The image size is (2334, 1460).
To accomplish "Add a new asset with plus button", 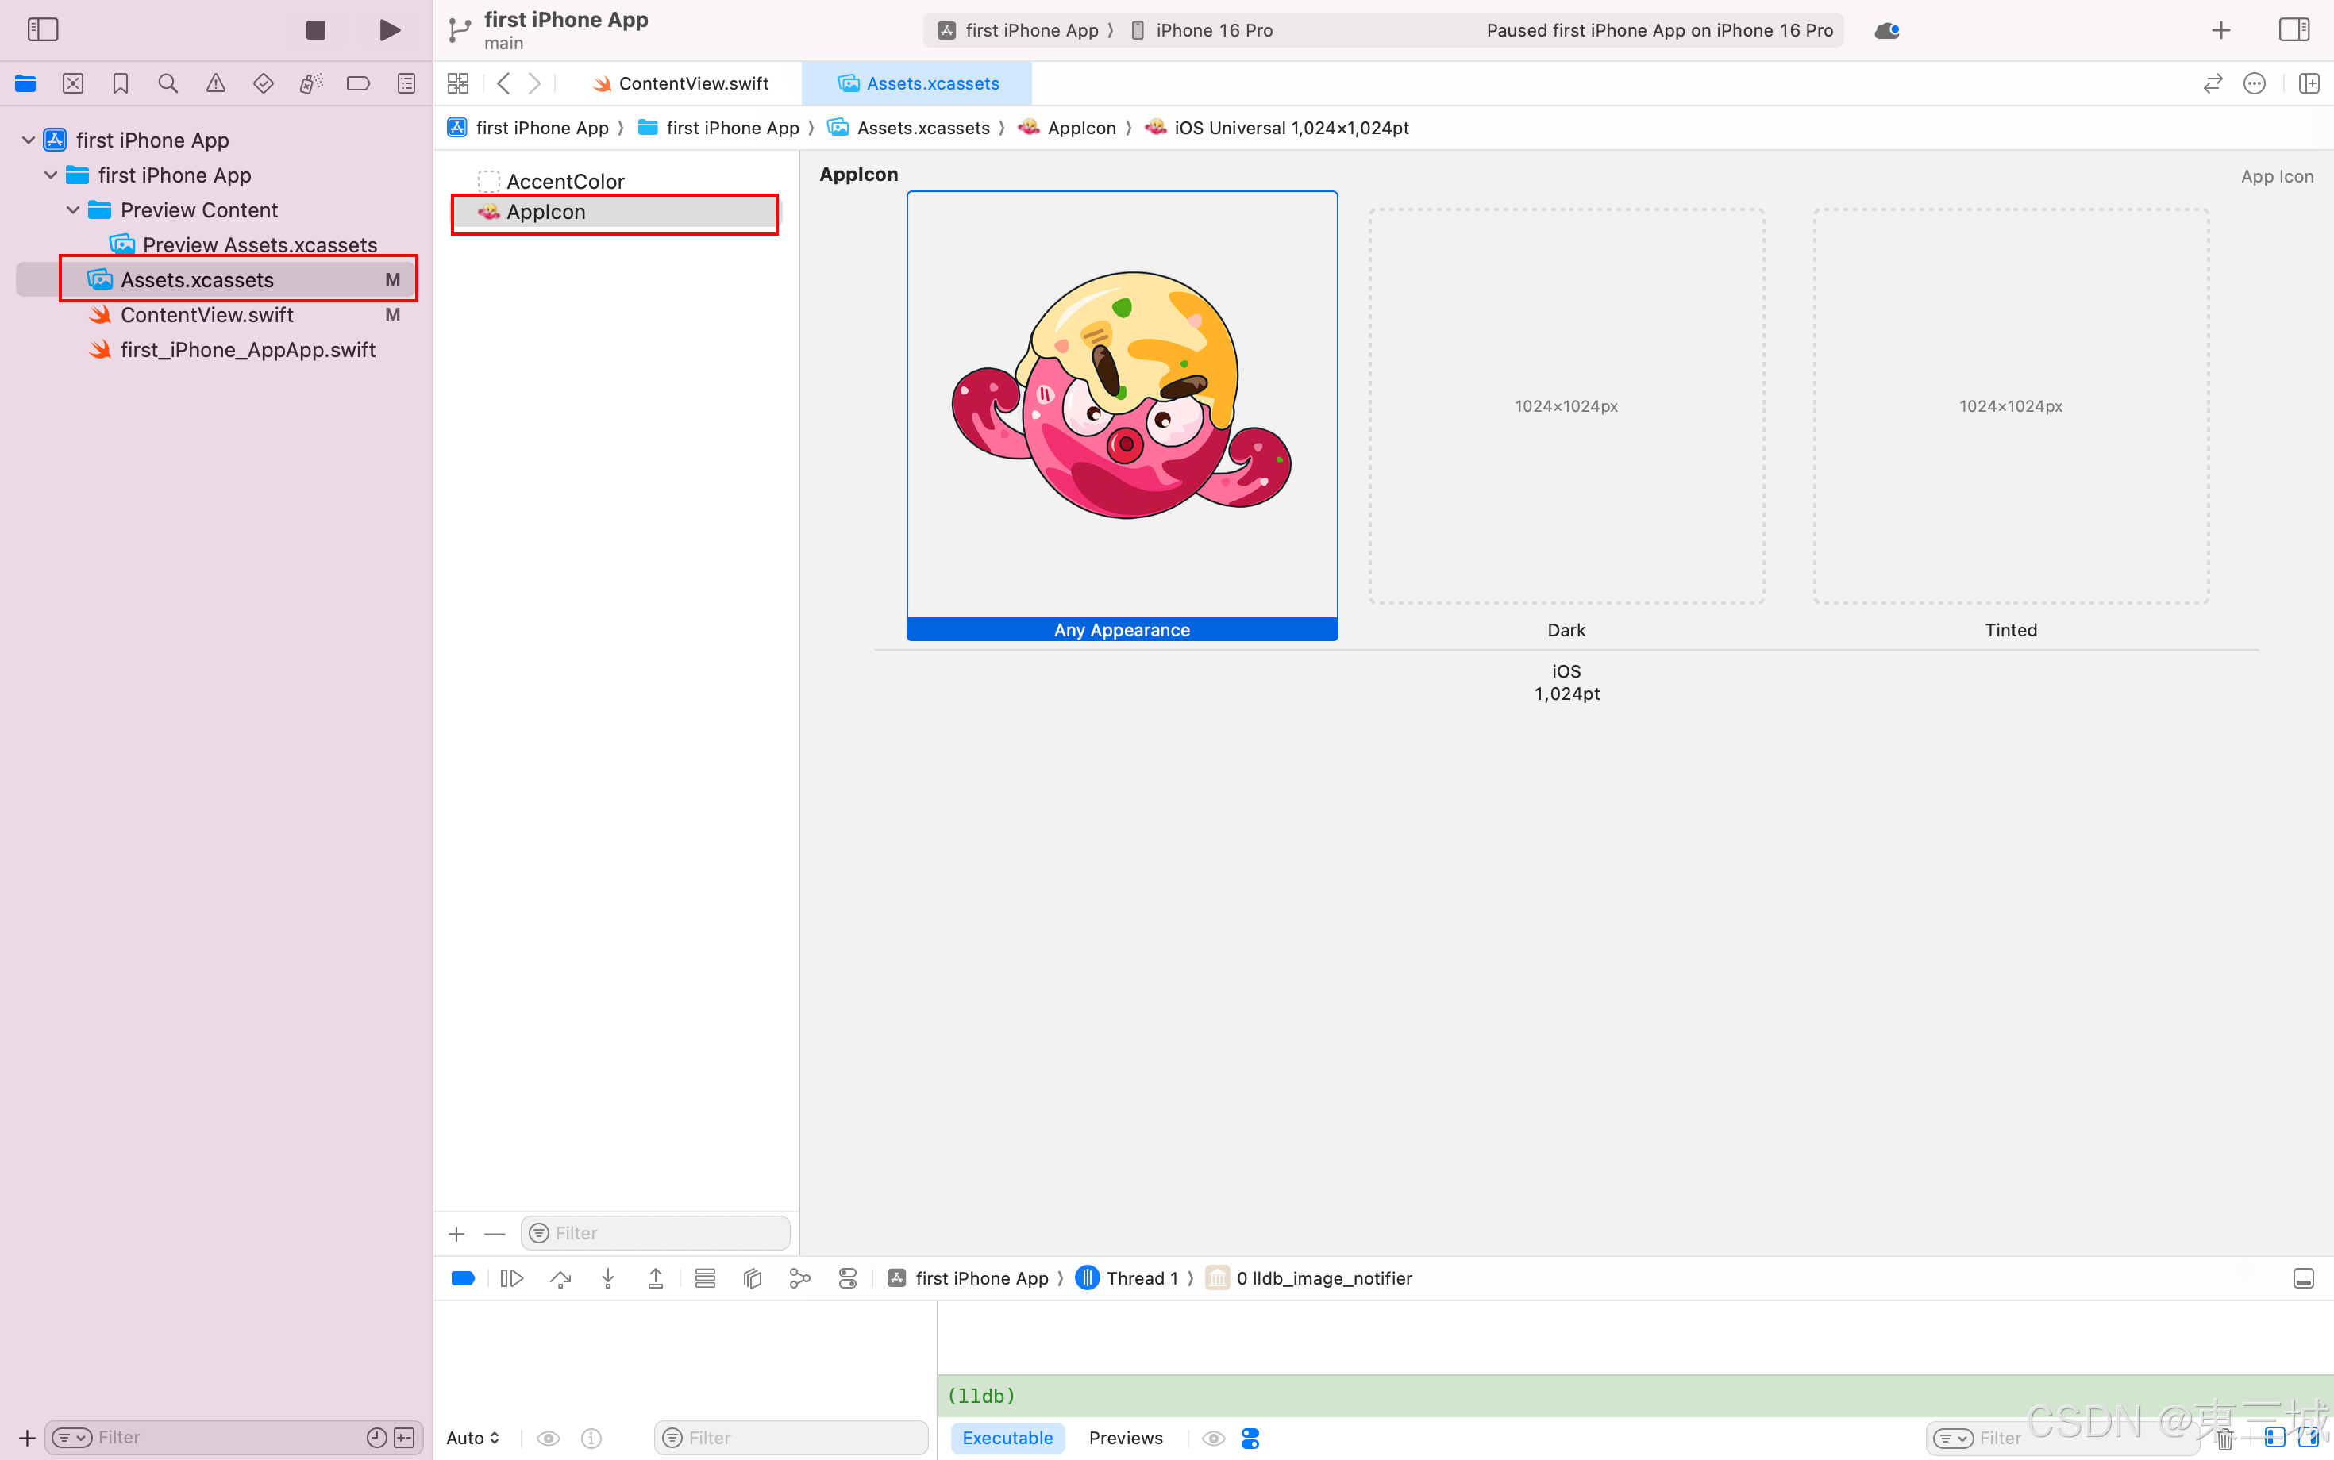I will point(457,1233).
